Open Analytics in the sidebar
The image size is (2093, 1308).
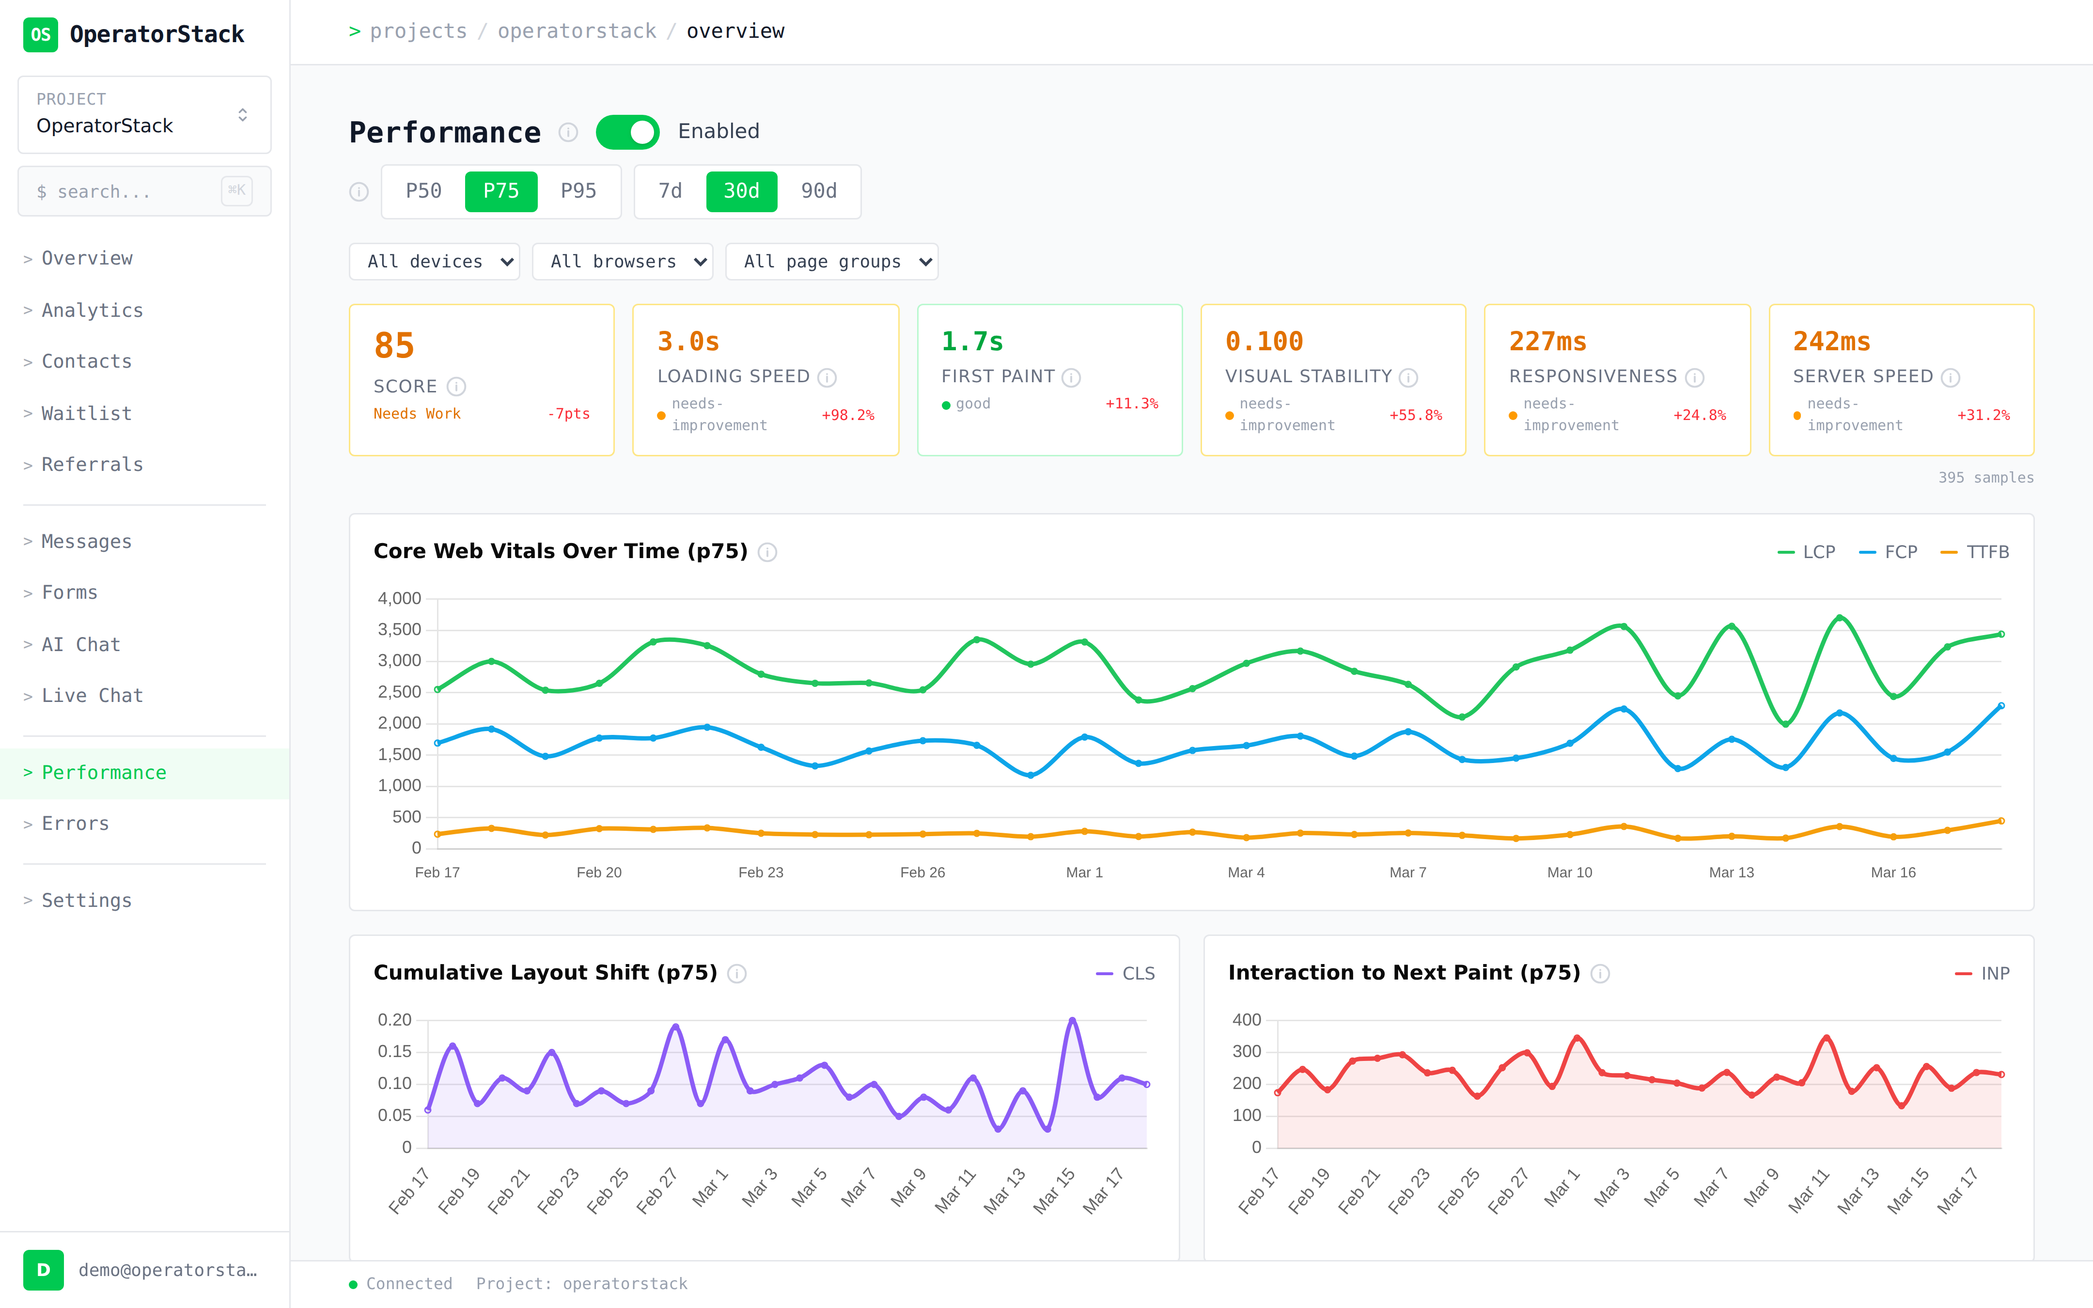(92, 310)
